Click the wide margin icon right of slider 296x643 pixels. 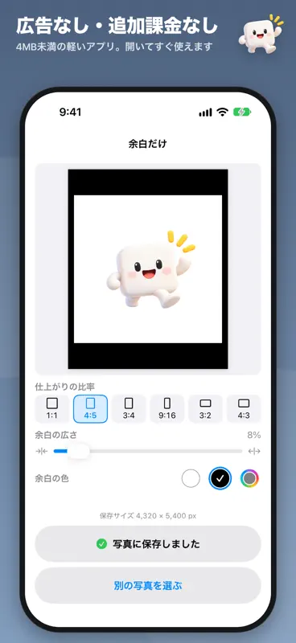coord(254,451)
